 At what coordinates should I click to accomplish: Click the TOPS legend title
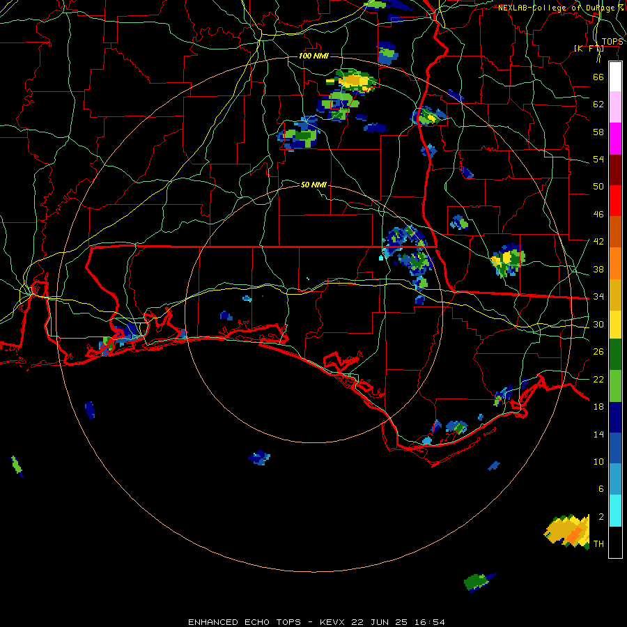tap(612, 41)
